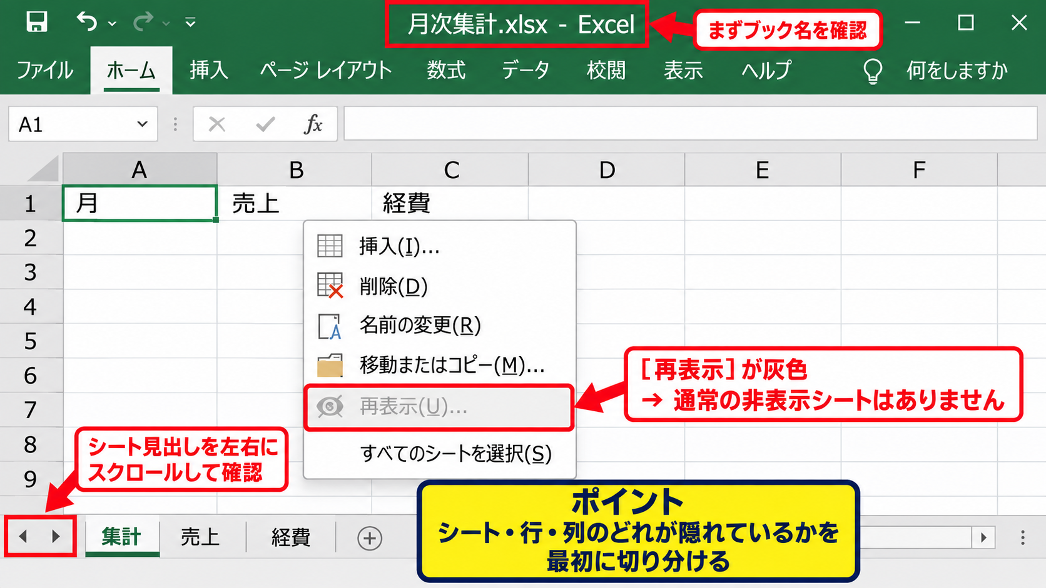Open the ファイル tab
The height and width of the screenshot is (588, 1046).
point(45,70)
